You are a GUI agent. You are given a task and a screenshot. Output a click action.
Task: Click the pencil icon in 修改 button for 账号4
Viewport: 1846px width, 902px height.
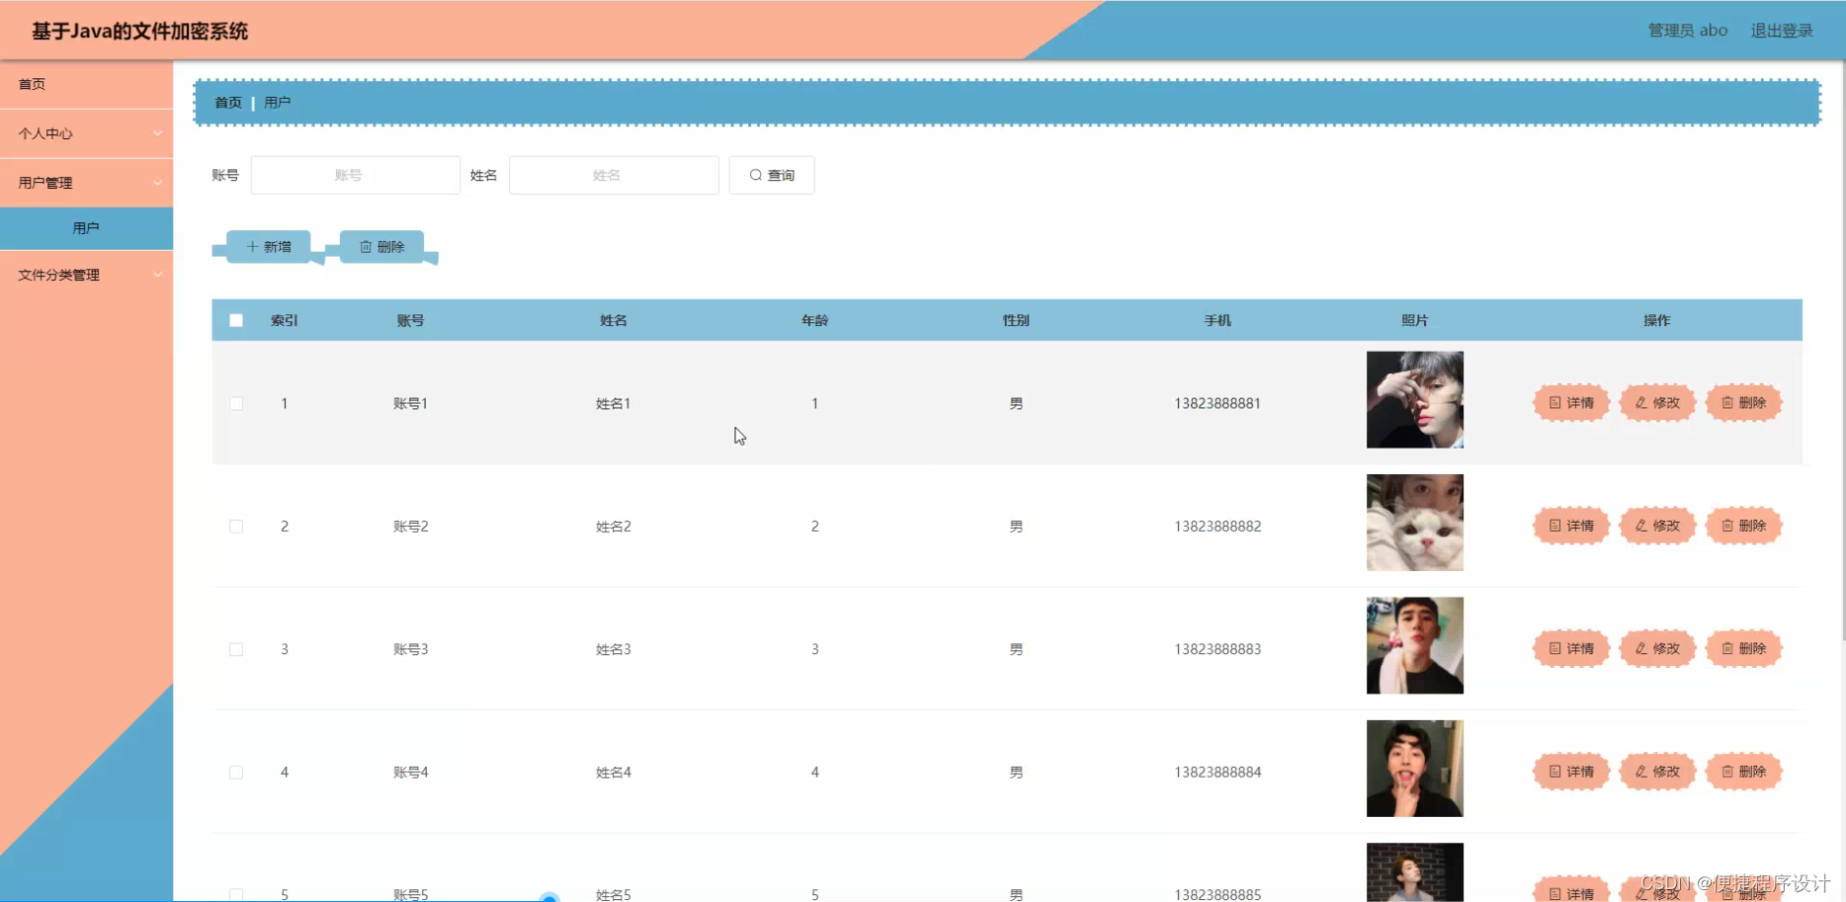(x=1640, y=772)
